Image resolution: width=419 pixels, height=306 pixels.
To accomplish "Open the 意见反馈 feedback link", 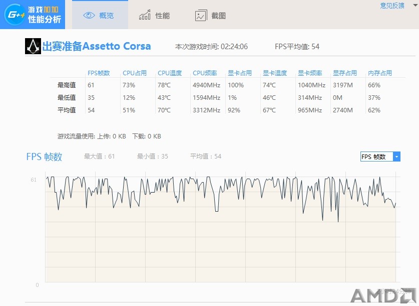I will (x=392, y=6).
